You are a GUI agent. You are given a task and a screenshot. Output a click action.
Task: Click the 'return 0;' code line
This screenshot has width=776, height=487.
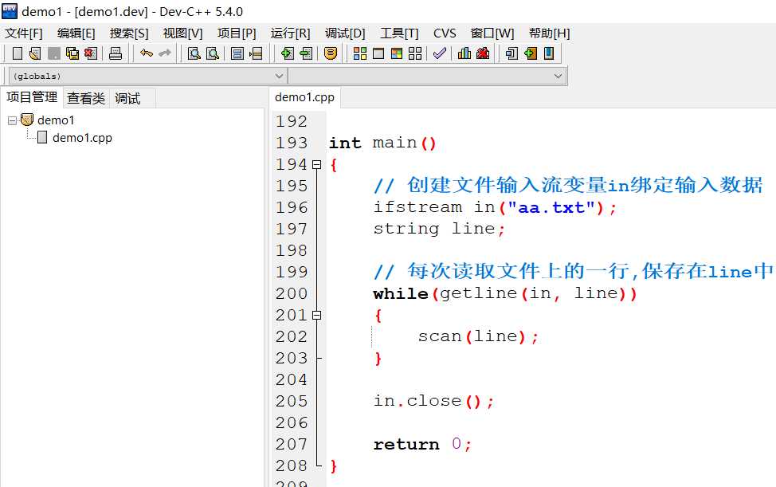point(422,444)
